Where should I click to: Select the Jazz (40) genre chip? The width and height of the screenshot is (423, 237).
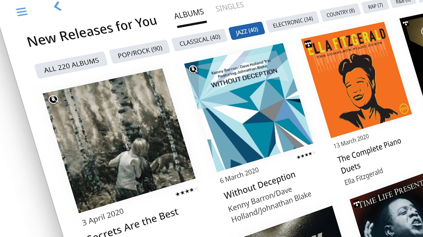pos(247,31)
